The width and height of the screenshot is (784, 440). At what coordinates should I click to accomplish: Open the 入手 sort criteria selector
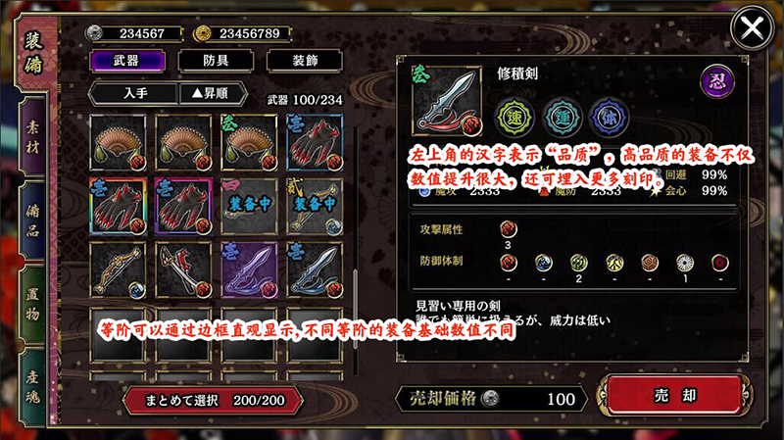point(134,93)
